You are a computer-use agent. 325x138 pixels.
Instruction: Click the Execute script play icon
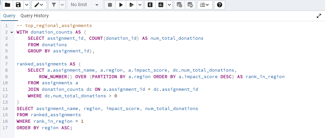coord(132,5)
